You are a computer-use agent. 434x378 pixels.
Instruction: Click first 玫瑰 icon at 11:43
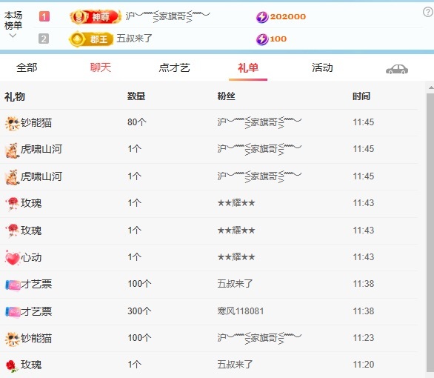[12, 204]
